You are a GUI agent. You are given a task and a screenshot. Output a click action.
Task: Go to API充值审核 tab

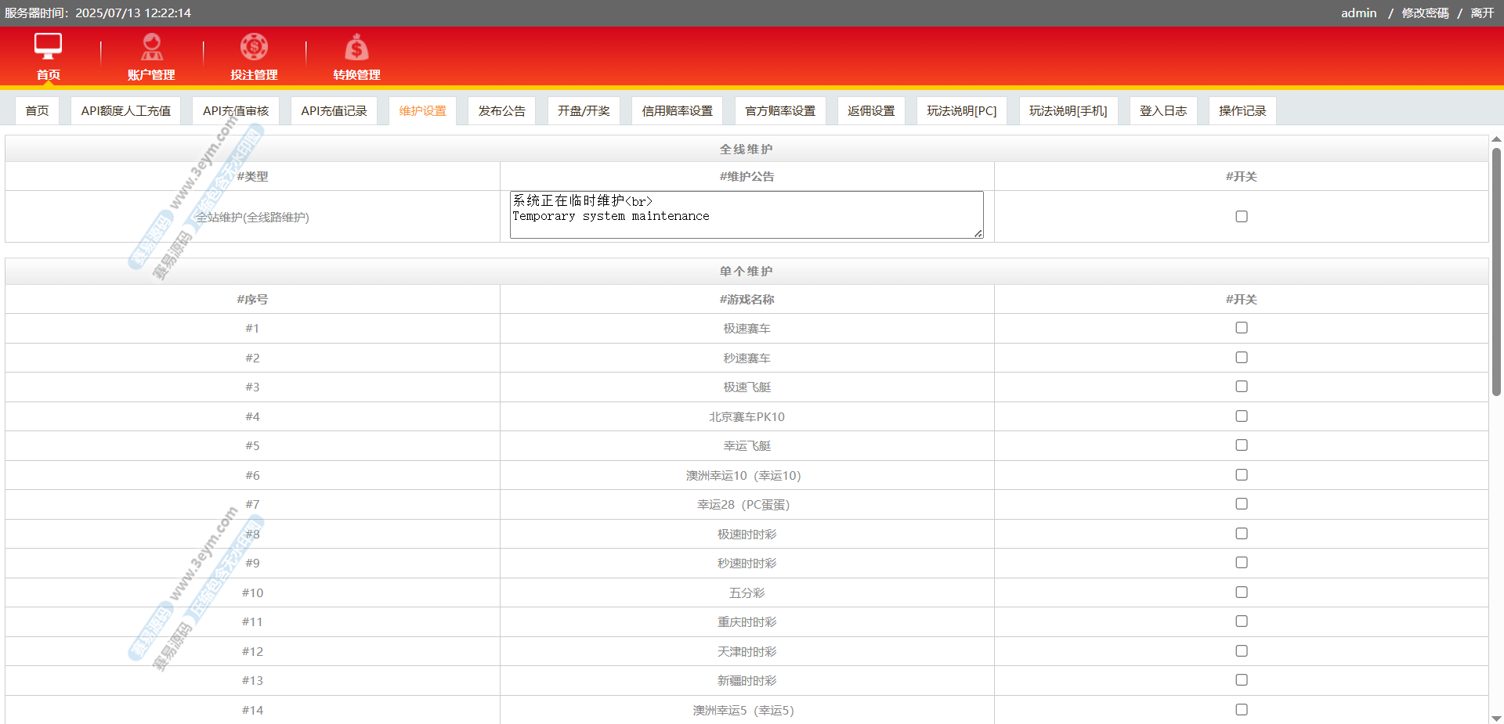pos(236,111)
